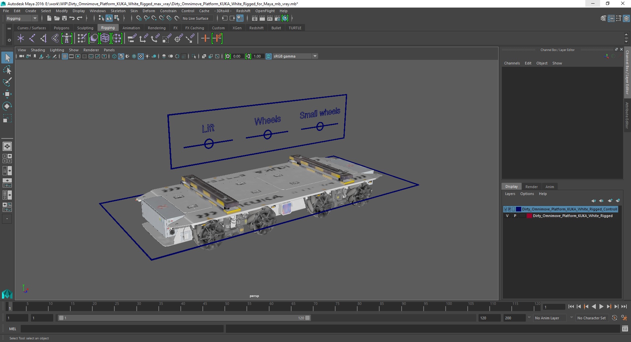Click the Create new empty layer icon
This screenshot has width=631, height=342.
tap(610, 201)
